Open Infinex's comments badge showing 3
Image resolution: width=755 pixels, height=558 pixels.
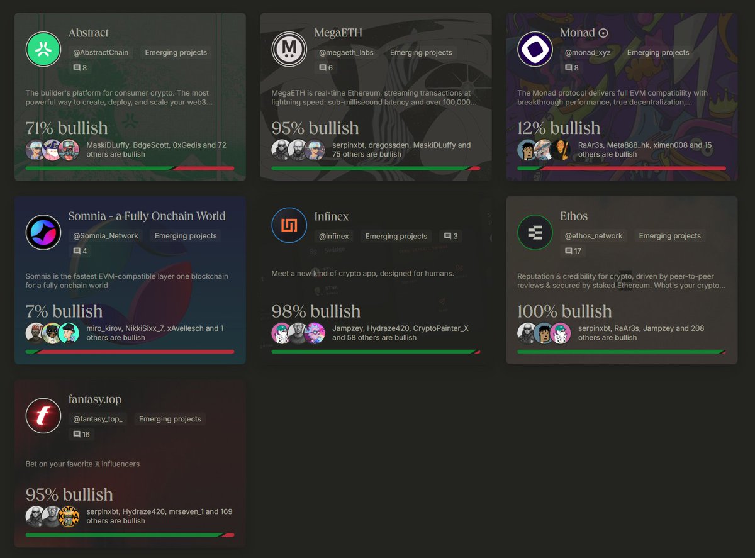pyautogui.click(x=450, y=236)
